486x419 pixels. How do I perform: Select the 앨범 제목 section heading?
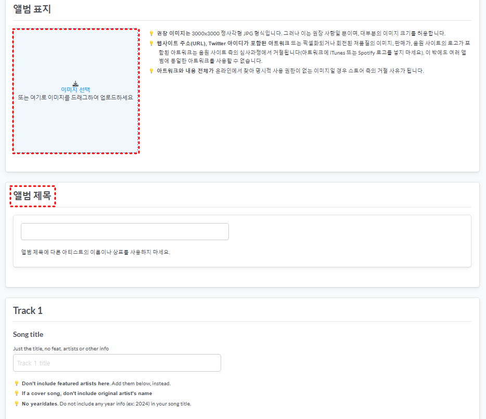(32, 195)
